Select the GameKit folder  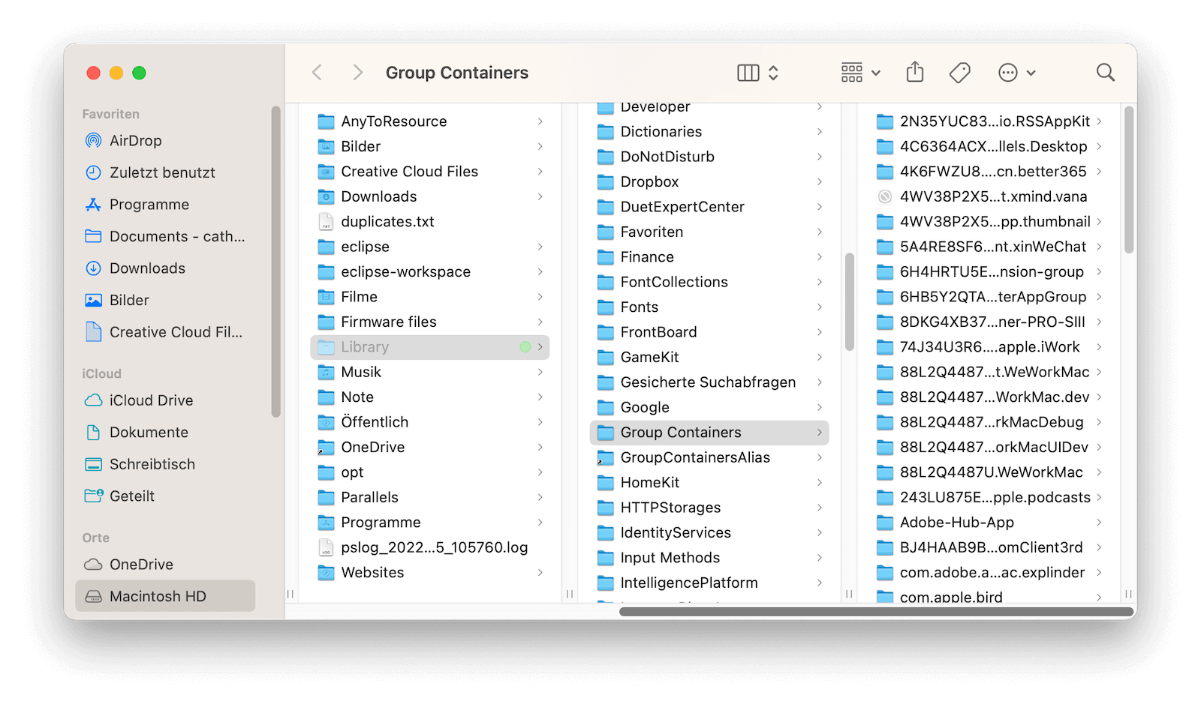709,358
